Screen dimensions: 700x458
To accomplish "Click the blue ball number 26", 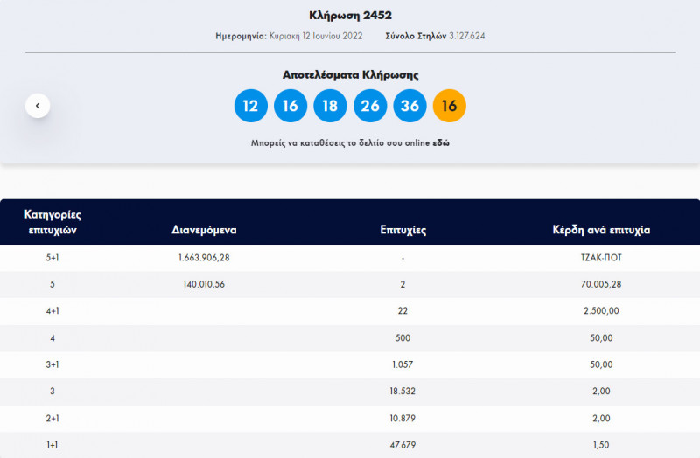I will (x=370, y=106).
